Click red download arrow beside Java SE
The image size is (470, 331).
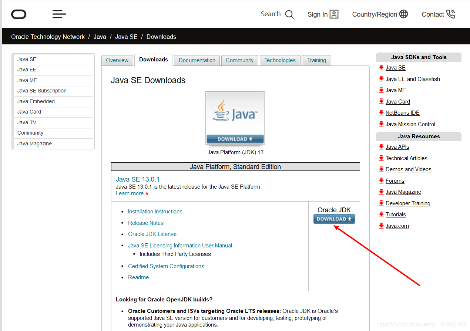(381, 68)
